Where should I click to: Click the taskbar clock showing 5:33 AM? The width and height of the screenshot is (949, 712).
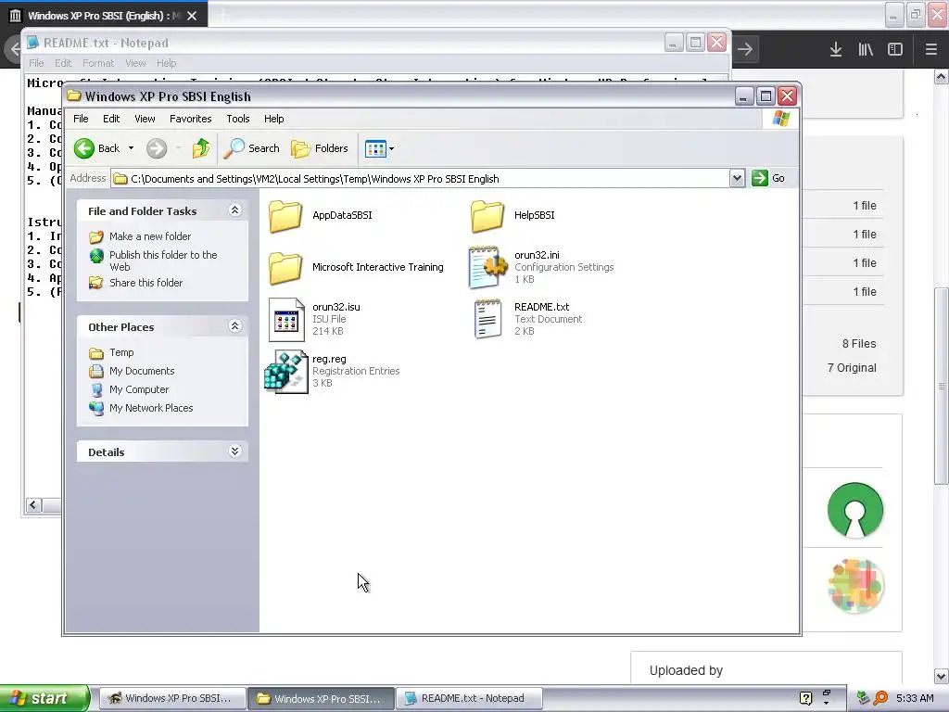pos(915,698)
